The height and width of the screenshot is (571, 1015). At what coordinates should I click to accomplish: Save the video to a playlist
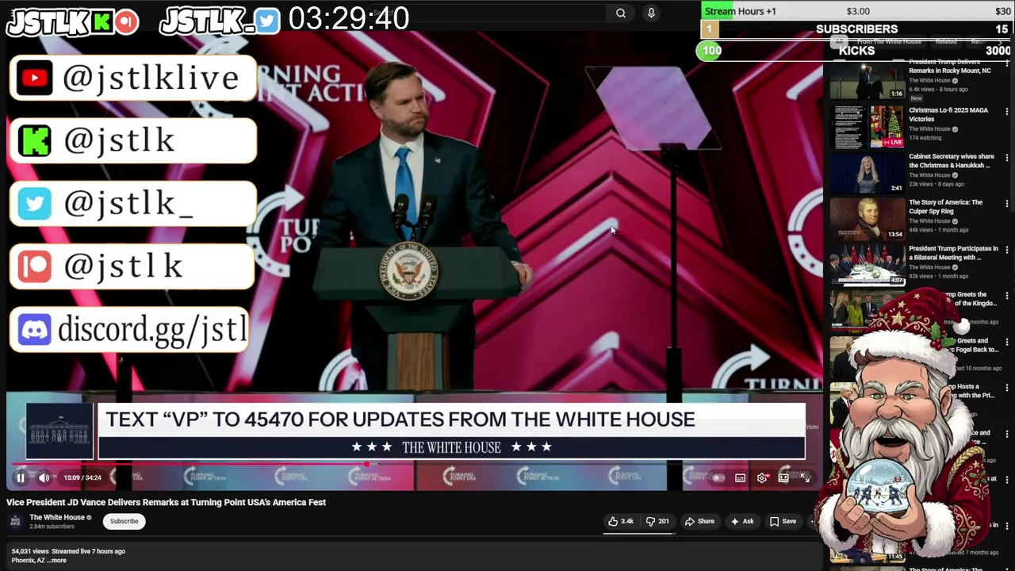point(783,521)
